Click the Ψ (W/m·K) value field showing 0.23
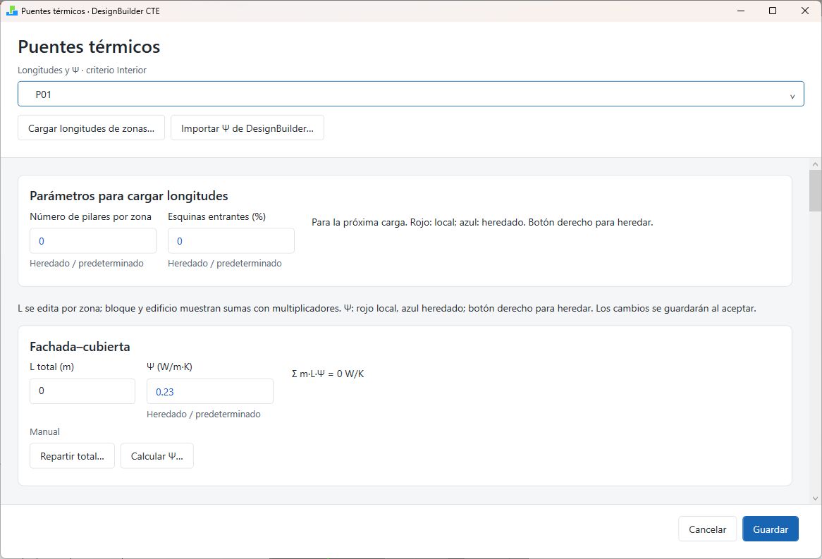Image resolution: width=822 pixels, height=559 pixels. click(x=209, y=391)
